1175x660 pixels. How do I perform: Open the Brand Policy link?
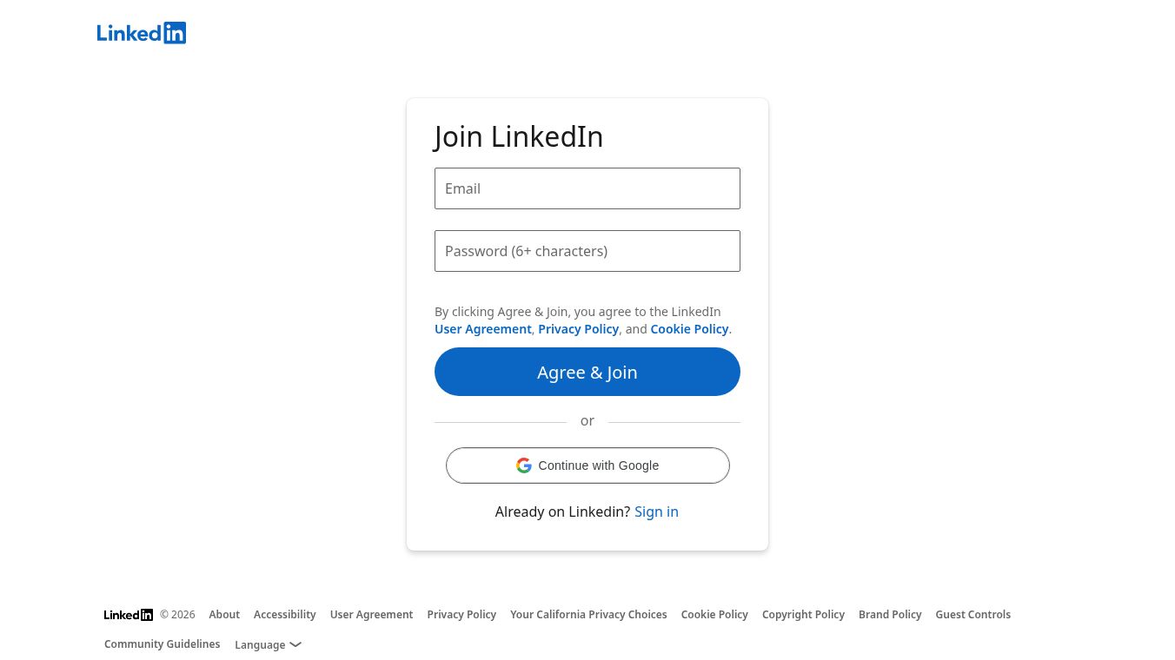point(890,615)
